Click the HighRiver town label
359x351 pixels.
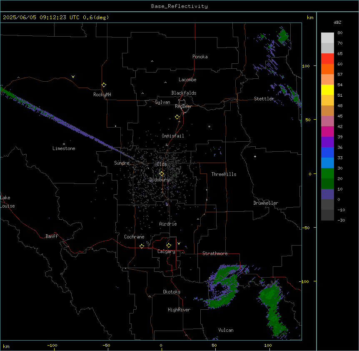tap(179, 310)
